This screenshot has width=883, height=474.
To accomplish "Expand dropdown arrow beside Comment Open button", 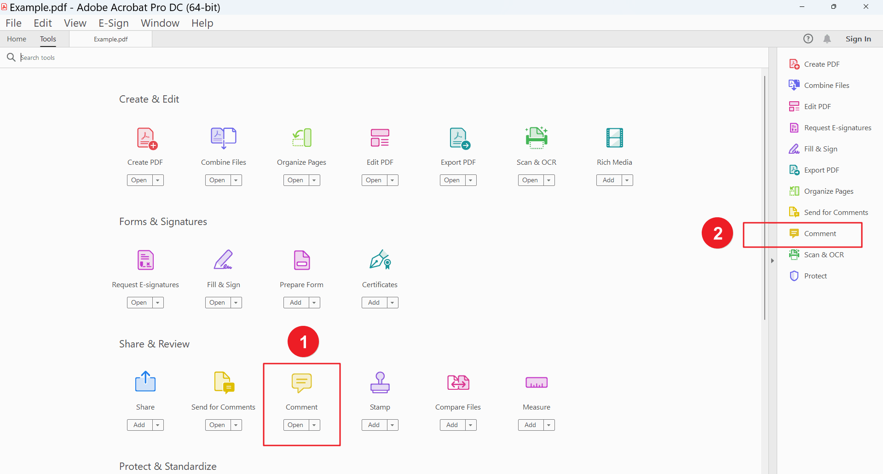I will (314, 425).
